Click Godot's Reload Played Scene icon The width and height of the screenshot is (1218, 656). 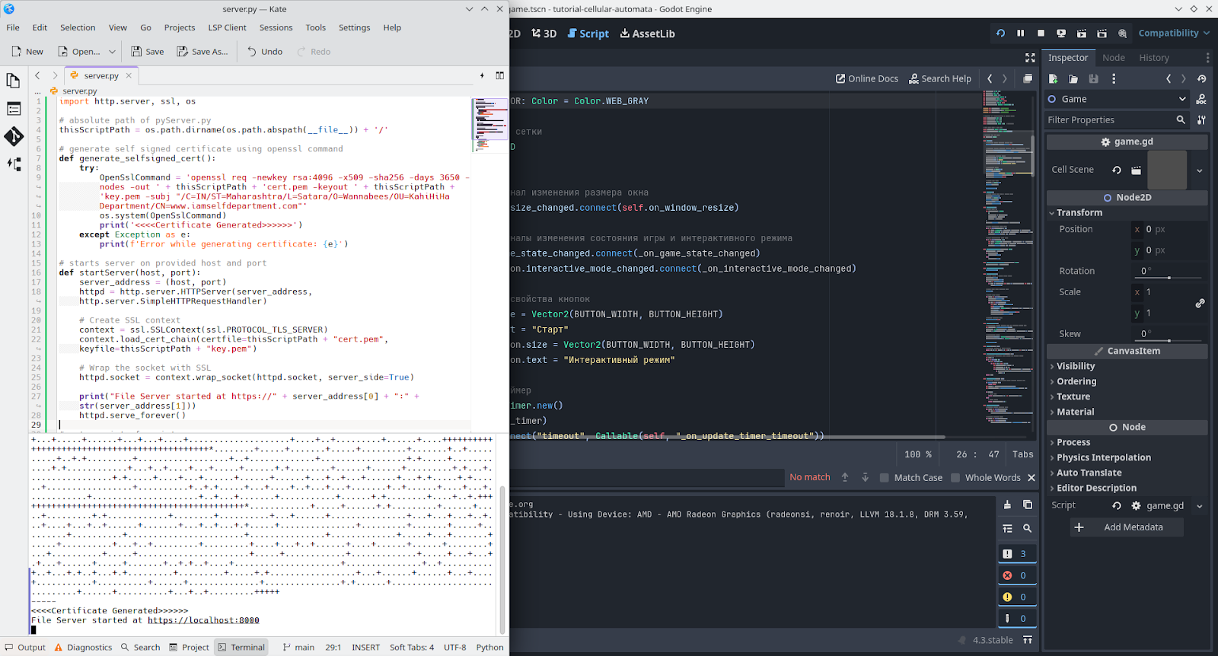1000,33
